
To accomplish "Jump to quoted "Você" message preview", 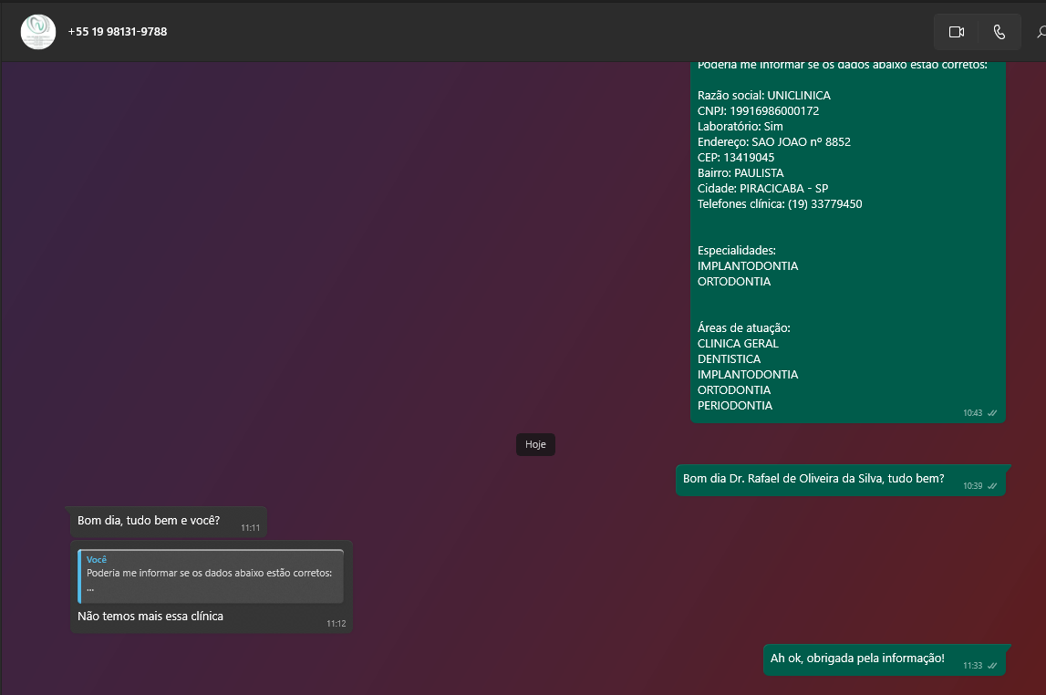I will (x=211, y=576).
